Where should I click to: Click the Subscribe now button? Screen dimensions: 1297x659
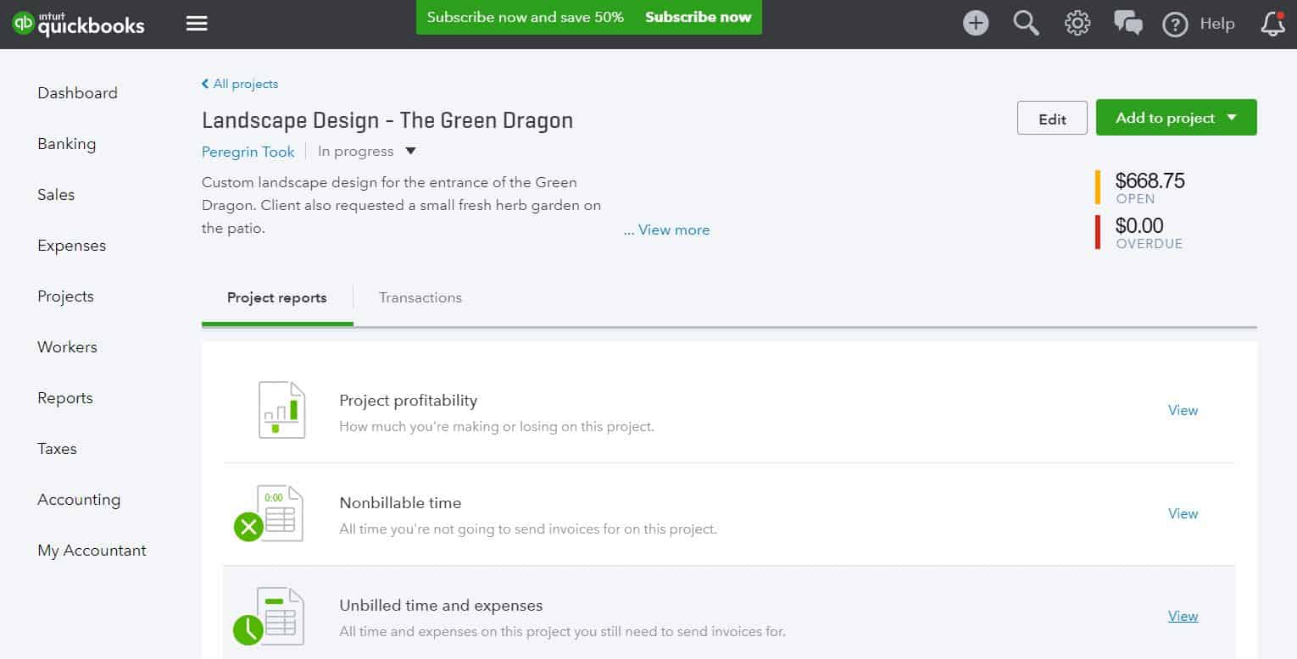click(x=698, y=17)
